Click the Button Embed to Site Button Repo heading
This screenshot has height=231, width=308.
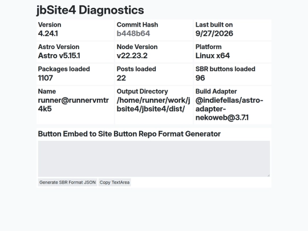point(129,134)
